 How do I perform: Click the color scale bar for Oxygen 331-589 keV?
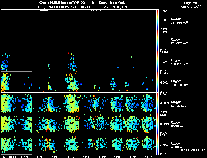(157, 20)
